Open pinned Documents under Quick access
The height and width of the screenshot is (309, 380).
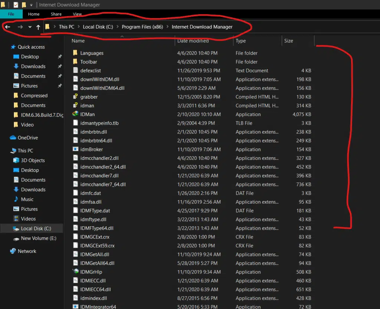[x=33, y=76]
